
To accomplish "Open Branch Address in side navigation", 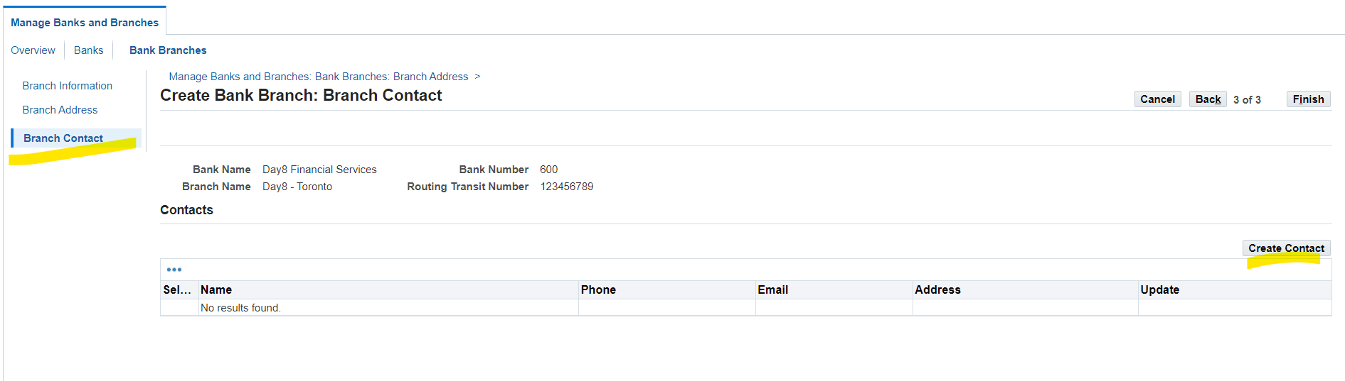I will pos(60,110).
